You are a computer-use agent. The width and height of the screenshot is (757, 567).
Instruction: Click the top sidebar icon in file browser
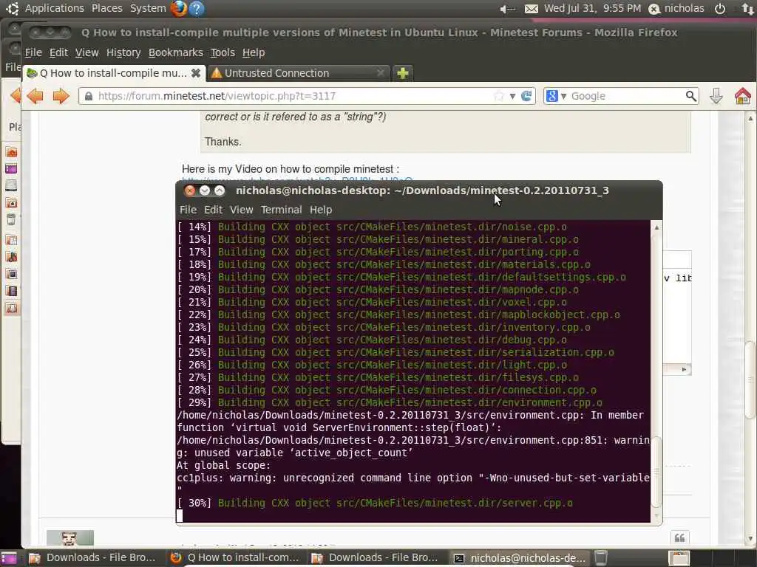(12, 152)
